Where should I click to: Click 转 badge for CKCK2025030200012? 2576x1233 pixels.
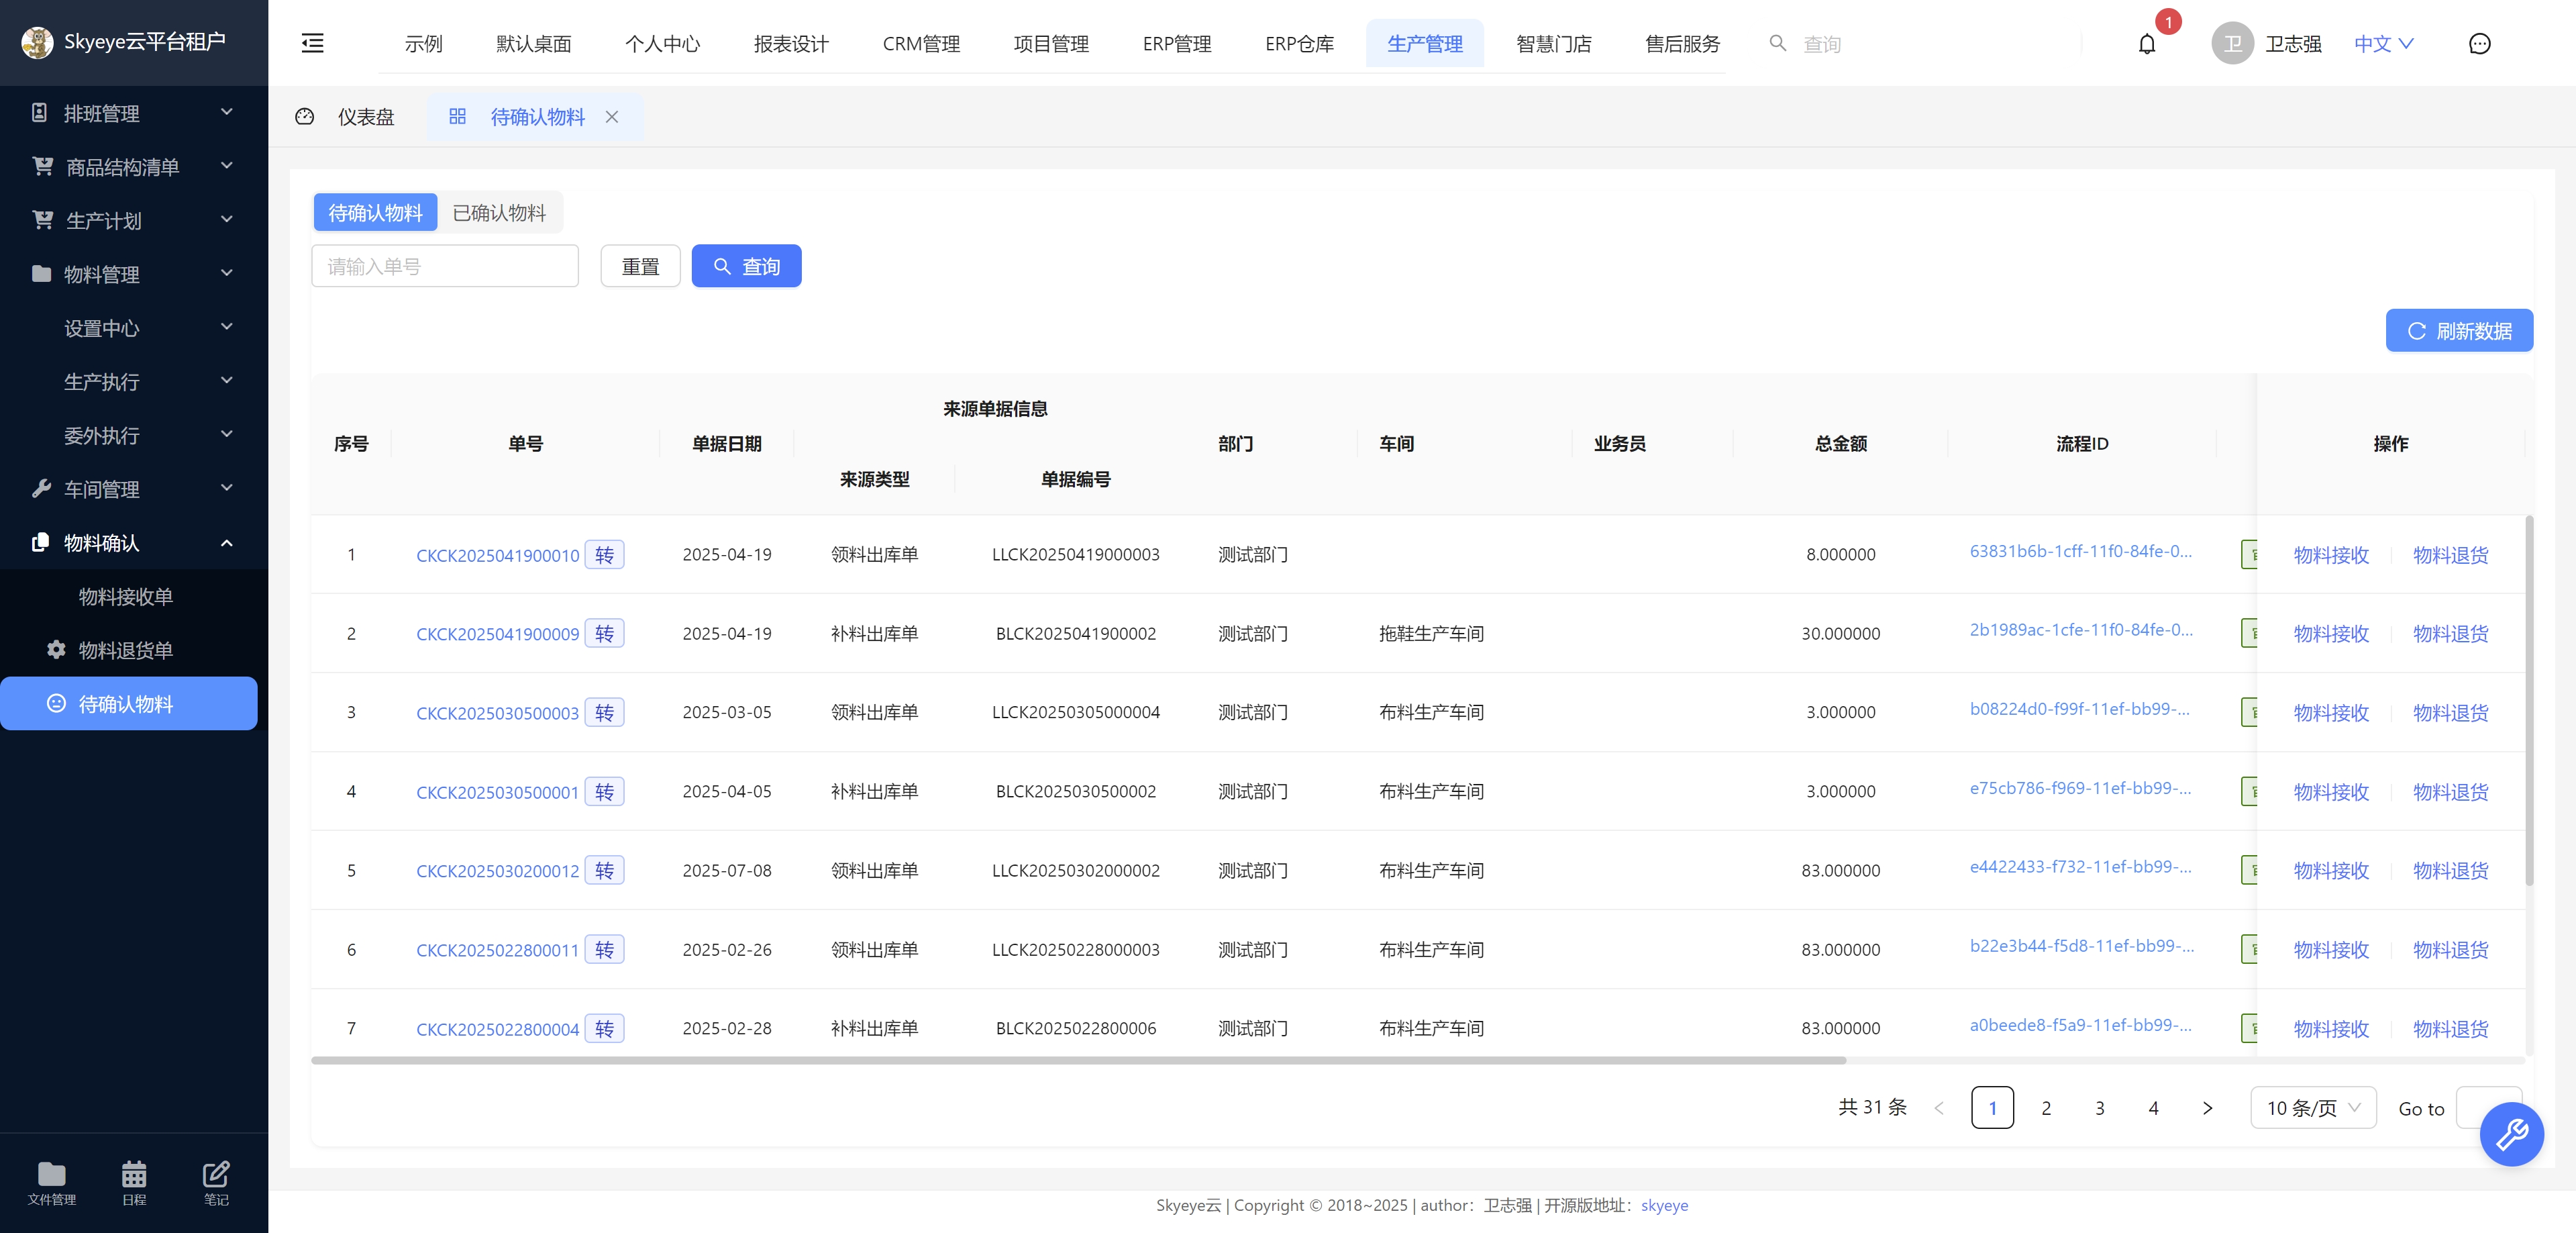coord(604,870)
